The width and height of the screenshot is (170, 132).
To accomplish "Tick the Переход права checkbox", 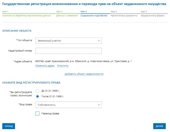I will (x=38, y=114).
